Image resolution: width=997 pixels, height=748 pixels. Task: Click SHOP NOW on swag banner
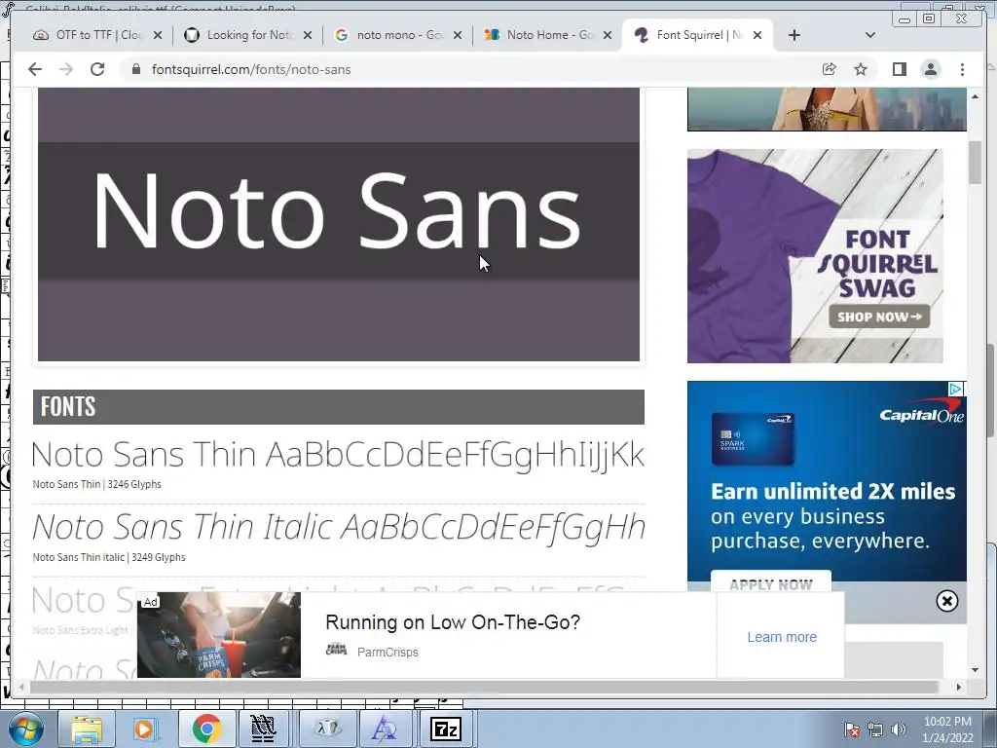(879, 317)
